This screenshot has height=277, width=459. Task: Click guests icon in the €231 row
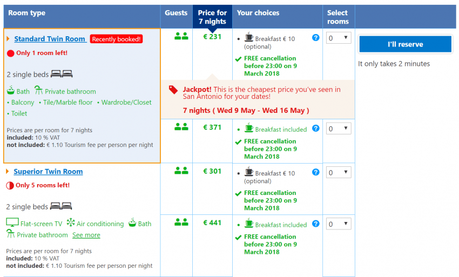(181, 36)
